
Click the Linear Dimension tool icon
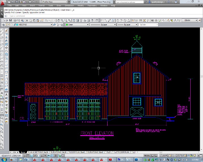(102, 21)
